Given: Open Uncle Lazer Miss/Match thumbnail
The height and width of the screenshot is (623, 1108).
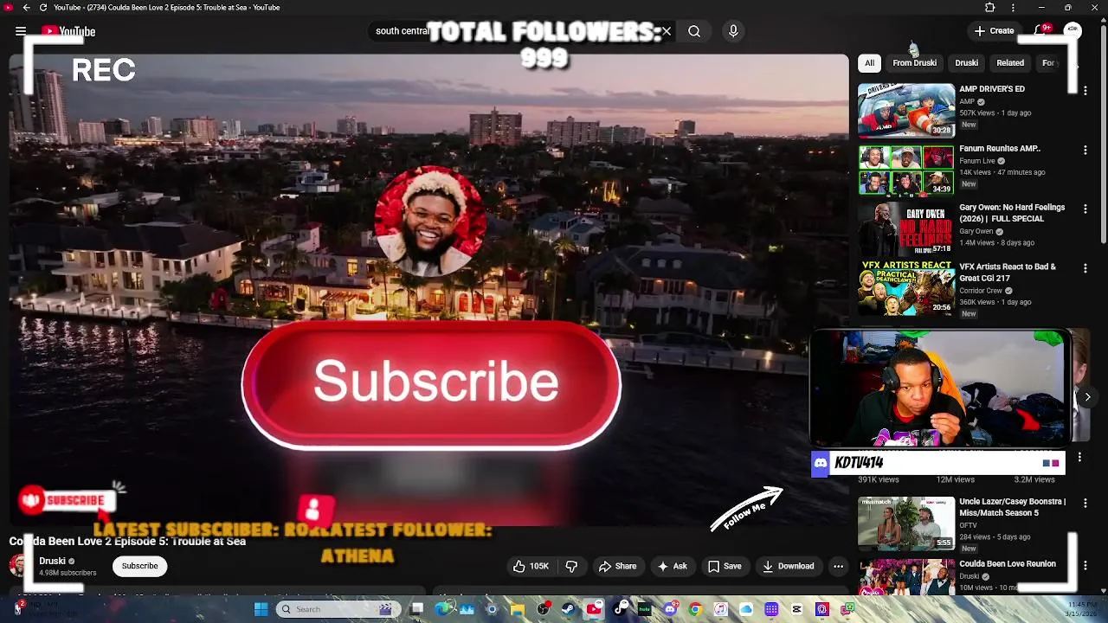Looking at the screenshot, I should 906,523.
